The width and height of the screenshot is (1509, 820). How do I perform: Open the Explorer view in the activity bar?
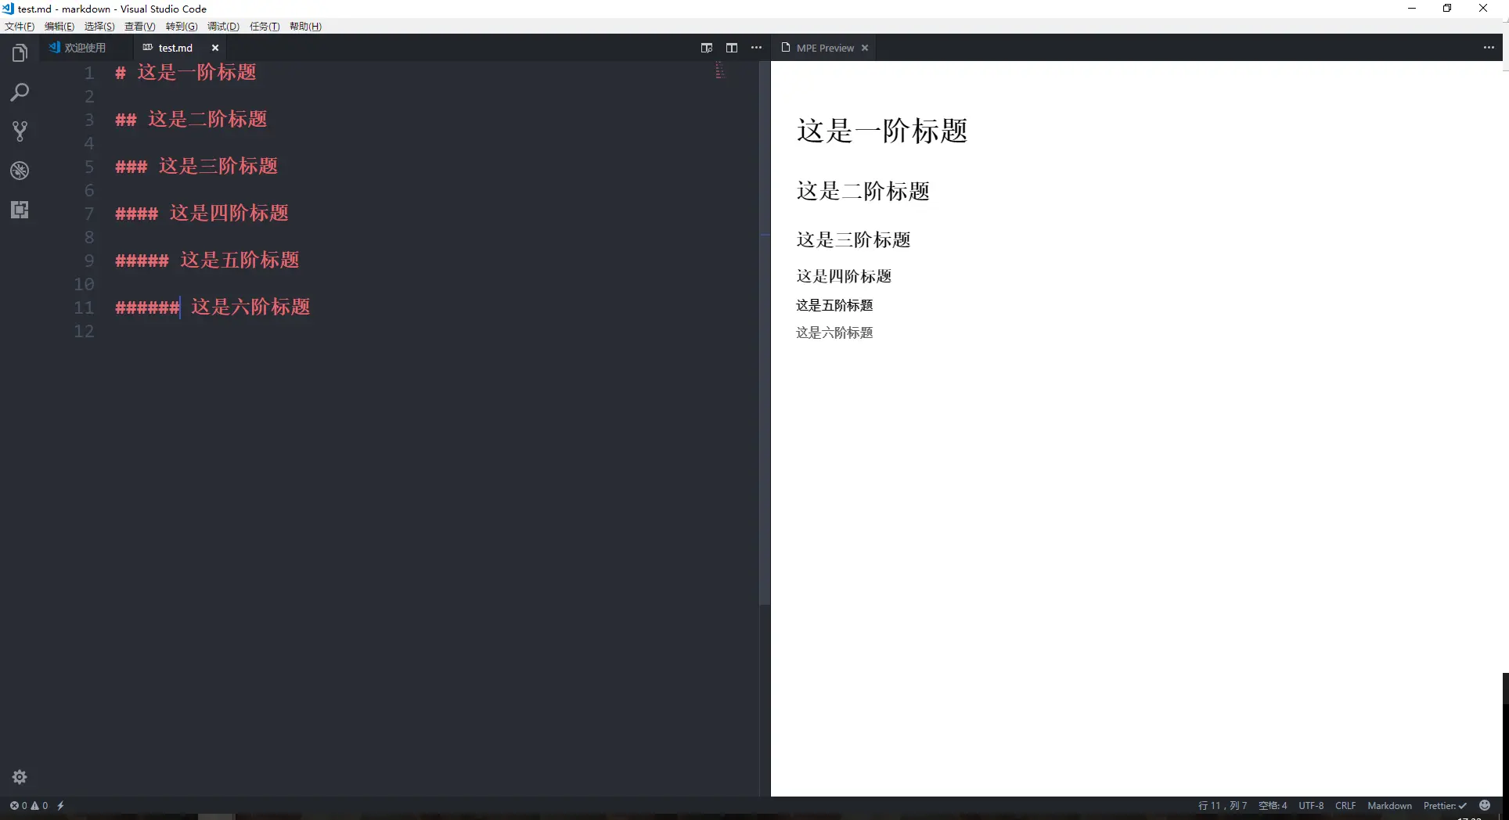click(x=20, y=52)
